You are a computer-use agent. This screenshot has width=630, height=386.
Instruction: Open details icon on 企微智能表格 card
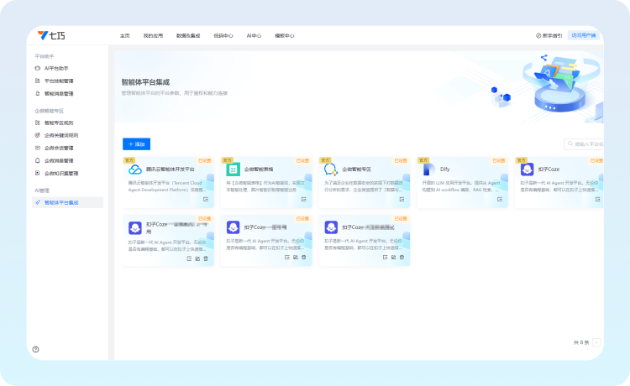304,200
